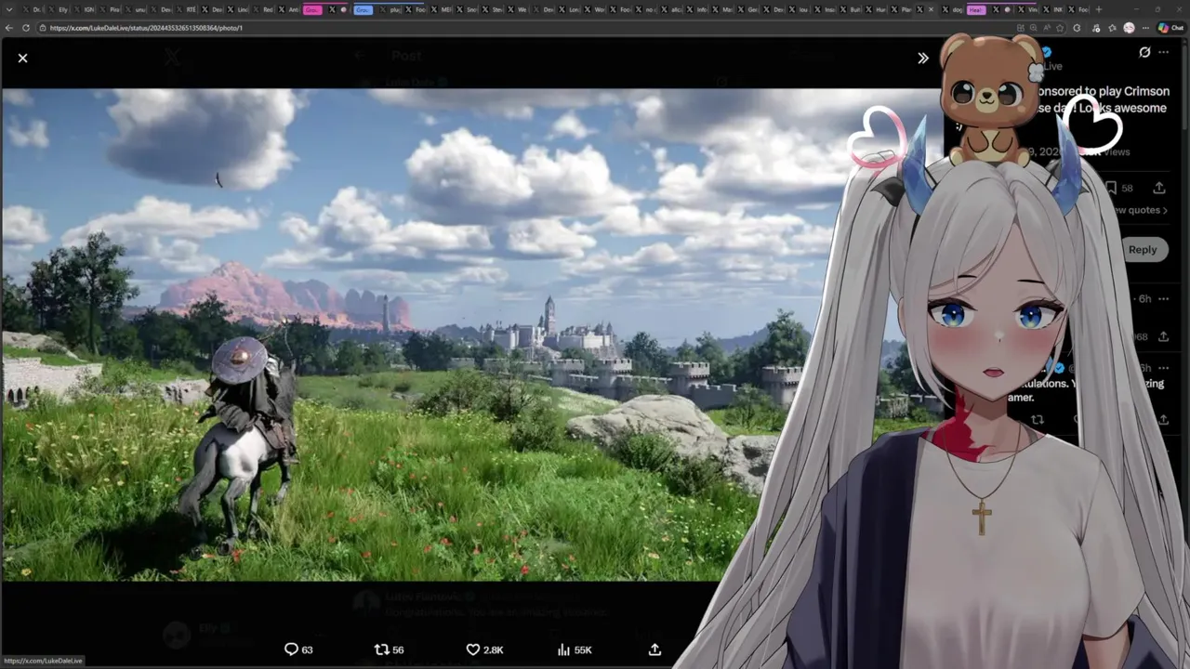Viewport: 1190px width, 669px height.
Task: Like the post with the 2.8K heart
Action: (483, 649)
